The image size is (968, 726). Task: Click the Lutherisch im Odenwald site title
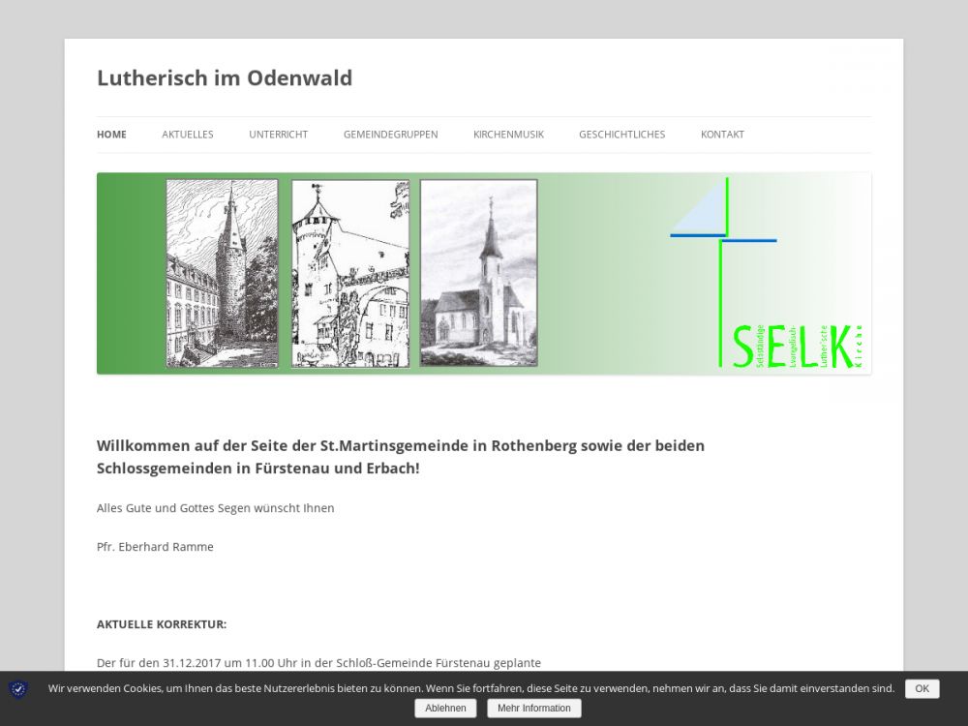pyautogui.click(x=225, y=78)
